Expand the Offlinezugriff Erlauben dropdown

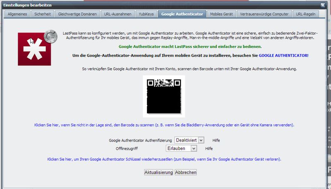181,149
